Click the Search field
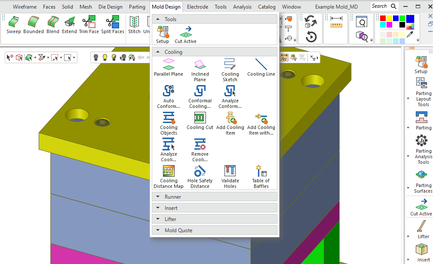Image resolution: width=433 pixels, height=264 pixels. tap(380, 6)
